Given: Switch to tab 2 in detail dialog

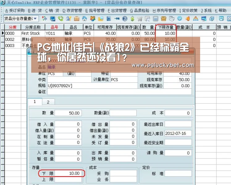Looking at the screenshot, I should 48,102.
